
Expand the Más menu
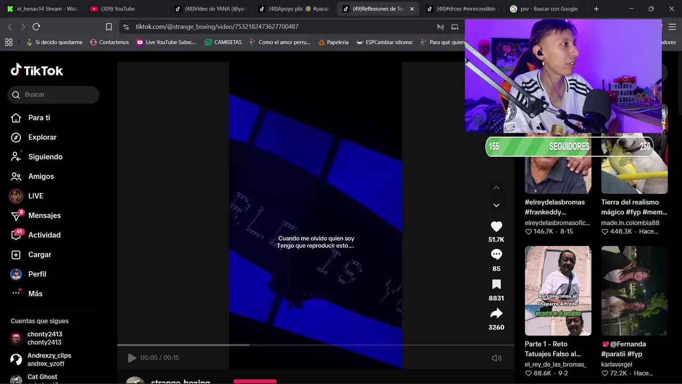pos(35,294)
